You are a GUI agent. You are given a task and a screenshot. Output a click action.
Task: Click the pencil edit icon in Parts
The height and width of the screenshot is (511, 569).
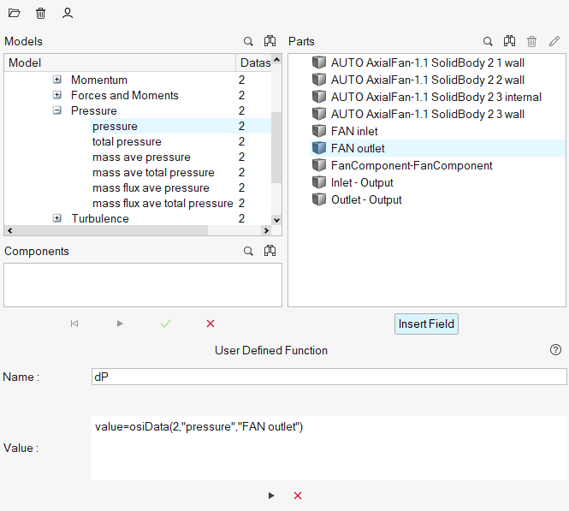tap(554, 41)
